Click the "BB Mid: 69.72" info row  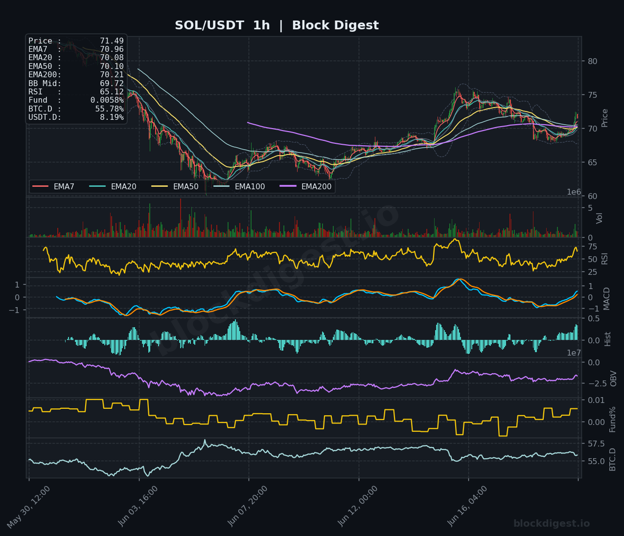click(x=76, y=84)
